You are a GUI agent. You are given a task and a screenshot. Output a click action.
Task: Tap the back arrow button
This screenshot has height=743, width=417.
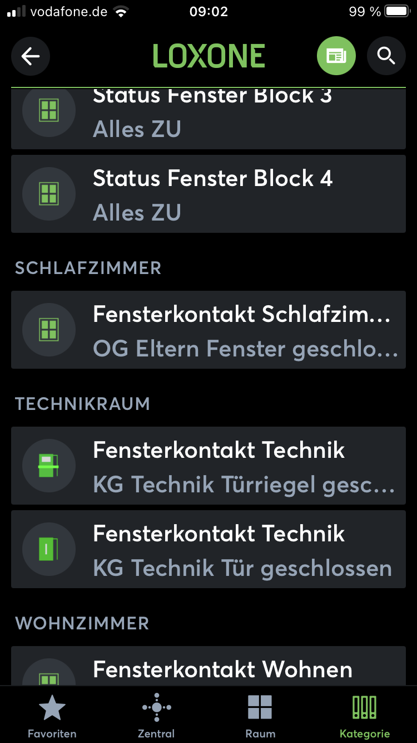(31, 56)
